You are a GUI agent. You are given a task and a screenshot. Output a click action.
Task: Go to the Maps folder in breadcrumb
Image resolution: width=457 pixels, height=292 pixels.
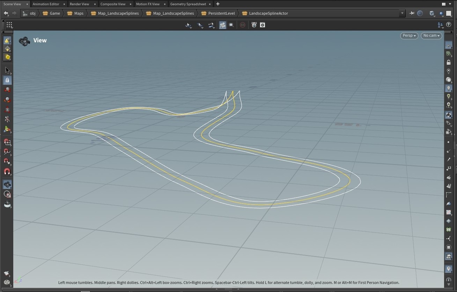point(79,13)
